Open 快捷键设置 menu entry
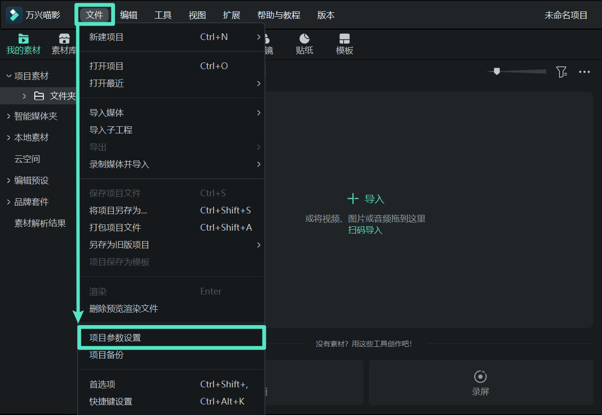Screen dimensions: 602x415 click(x=171, y=402)
